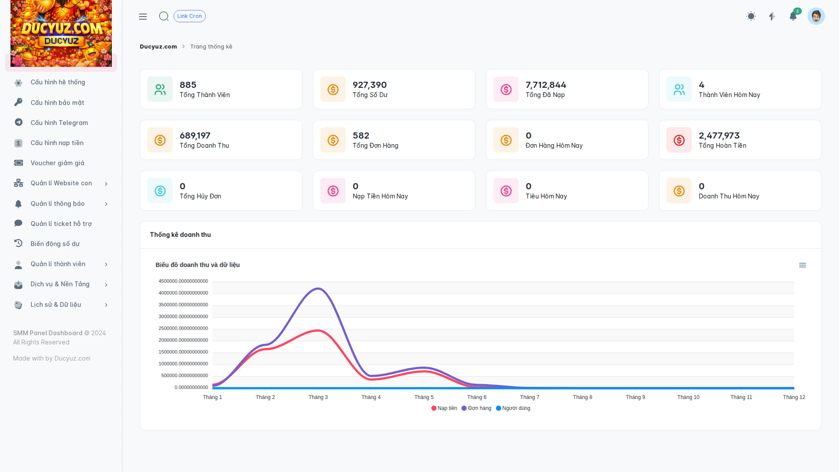This screenshot has width=839, height=472.
Task: Click the Link Cron button
Action: [190, 16]
